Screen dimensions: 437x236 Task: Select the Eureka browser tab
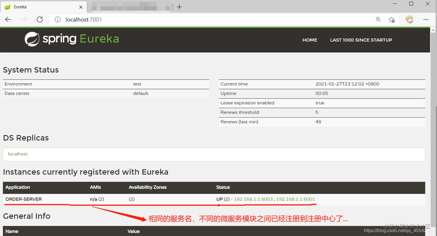(43, 7)
